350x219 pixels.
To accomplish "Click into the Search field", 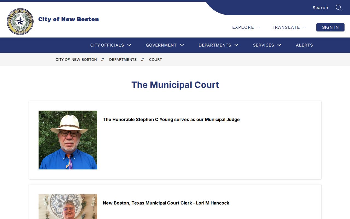I will click(x=320, y=8).
